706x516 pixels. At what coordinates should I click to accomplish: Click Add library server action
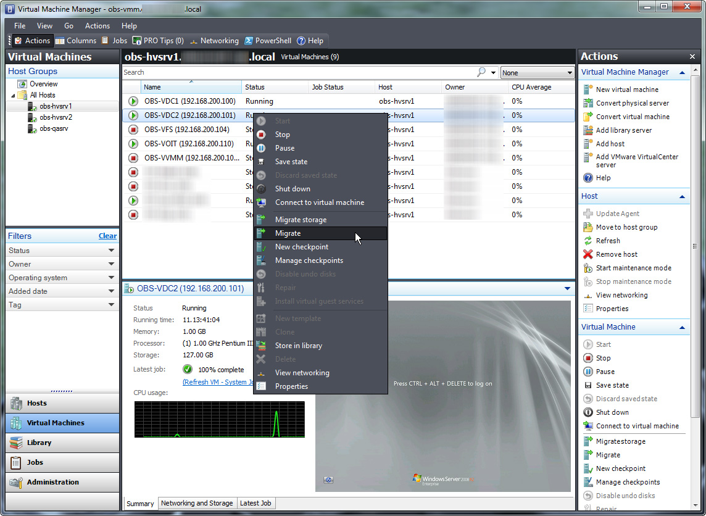pos(623,130)
